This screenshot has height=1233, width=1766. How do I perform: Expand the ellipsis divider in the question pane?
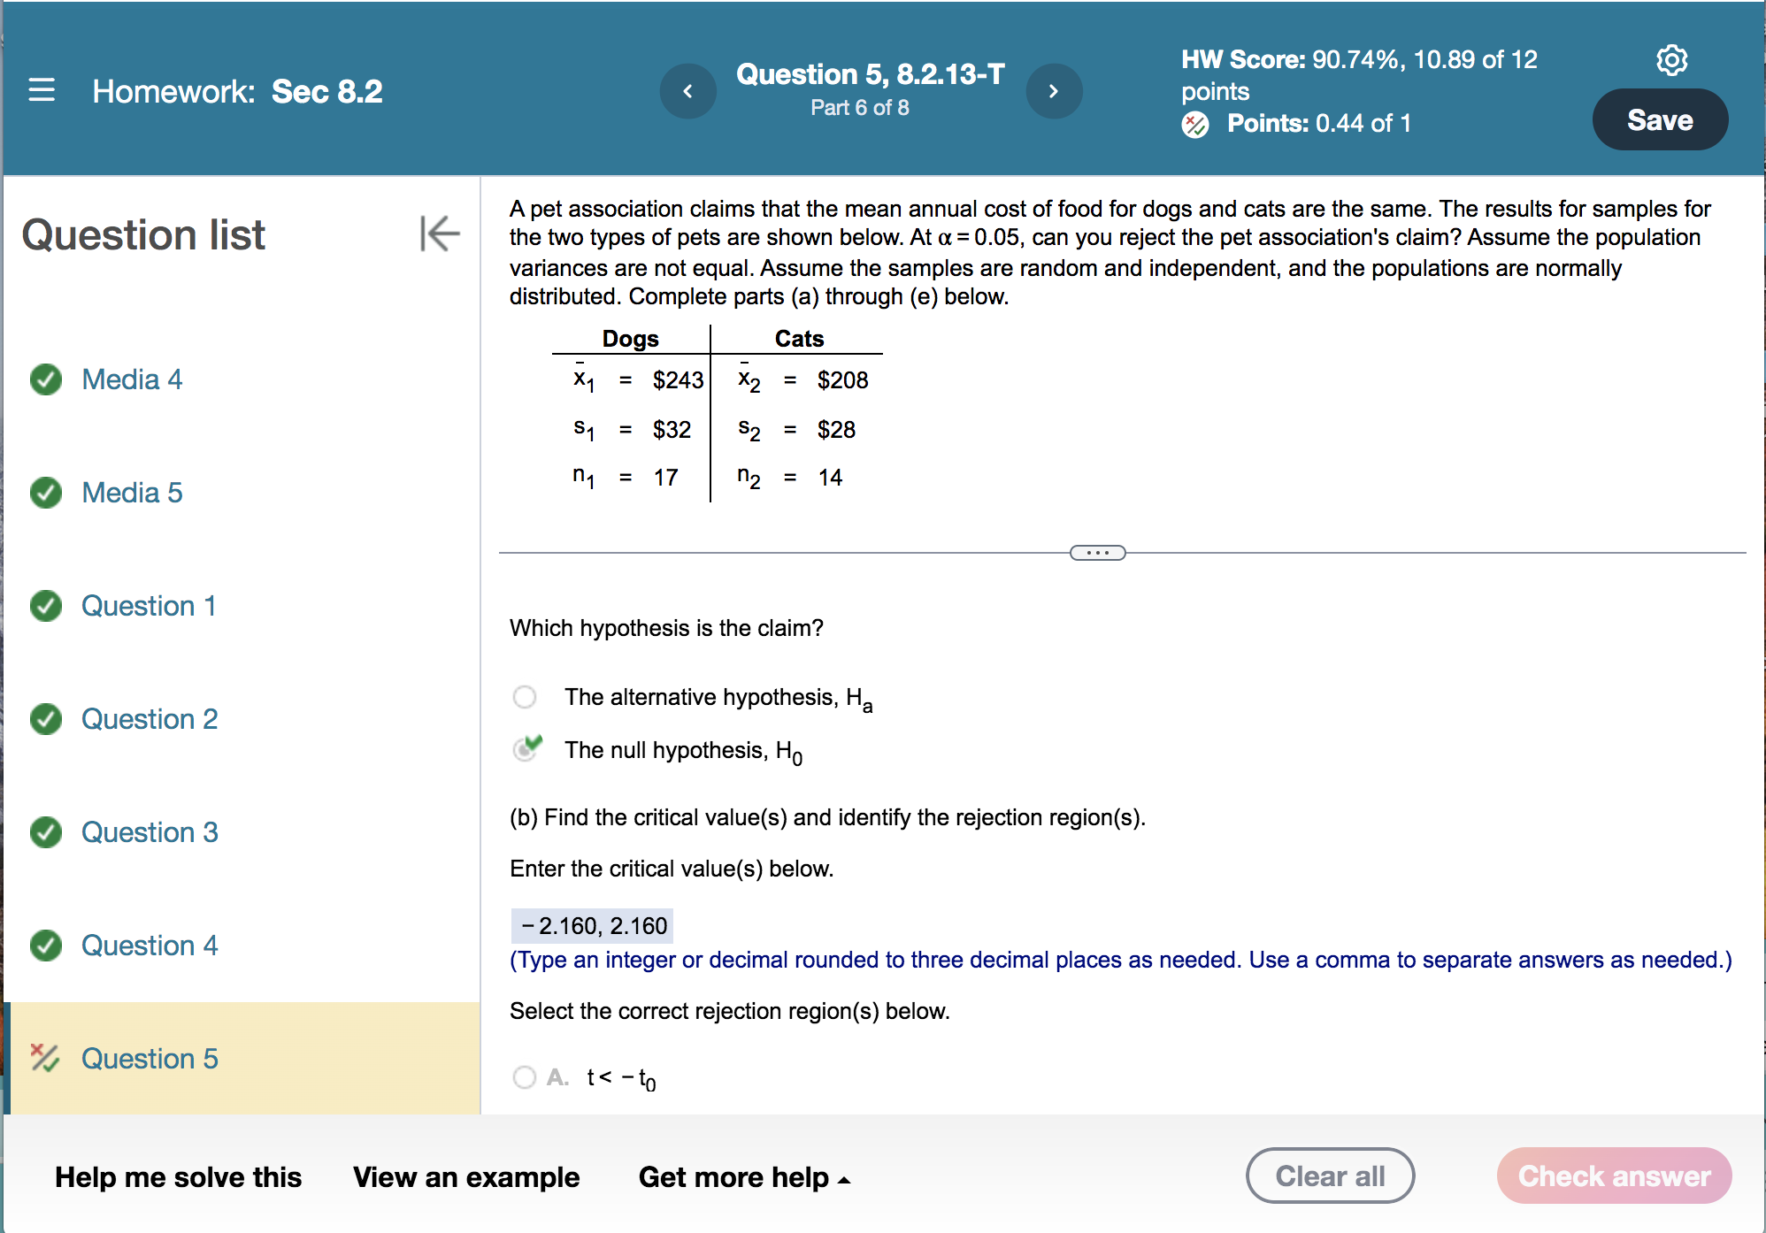[1097, 552]
